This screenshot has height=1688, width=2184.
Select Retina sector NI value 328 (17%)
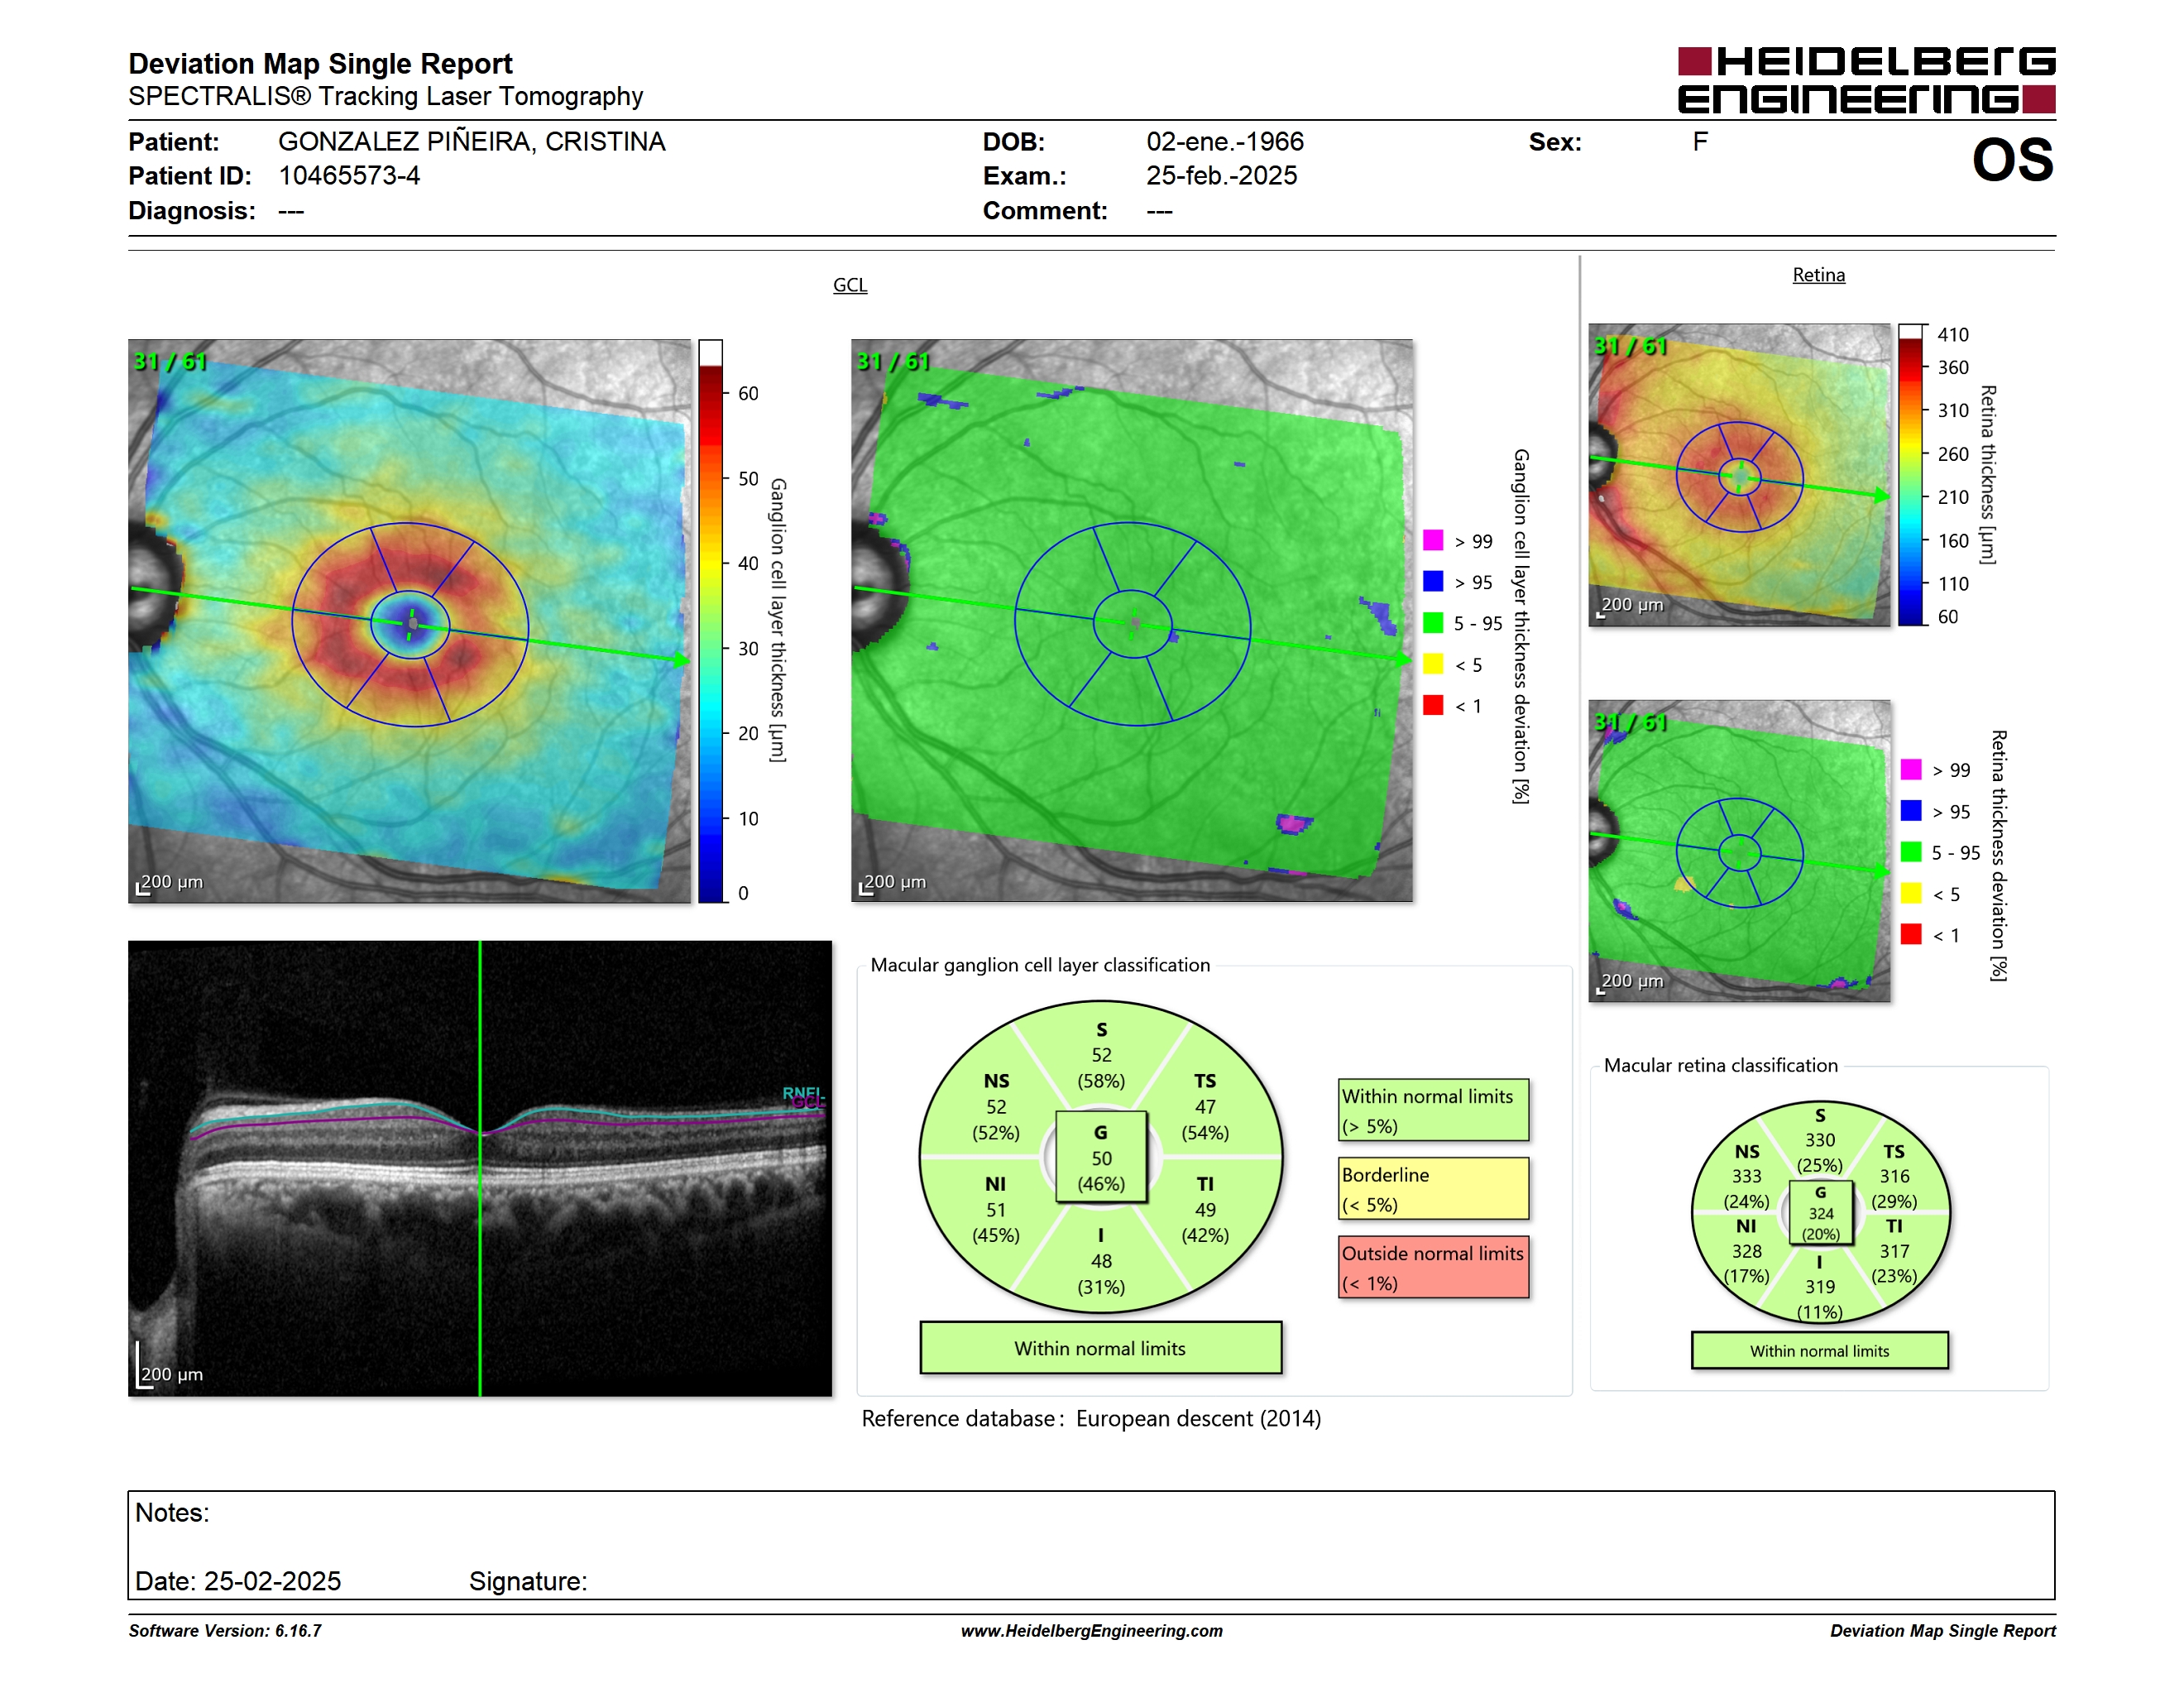(x=1747, y=1251)
